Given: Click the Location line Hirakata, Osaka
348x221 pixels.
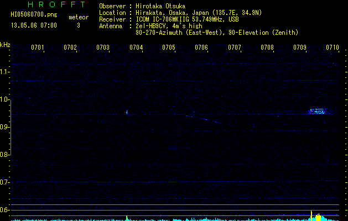Looking at the screenshot, I should point(180,13).
